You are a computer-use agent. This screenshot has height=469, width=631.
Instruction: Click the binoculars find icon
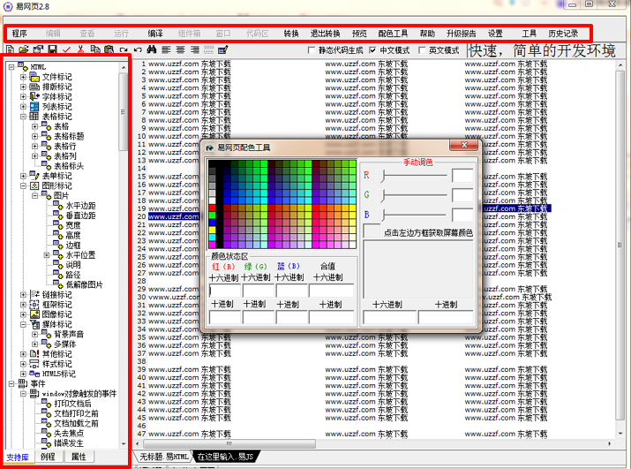151,50
